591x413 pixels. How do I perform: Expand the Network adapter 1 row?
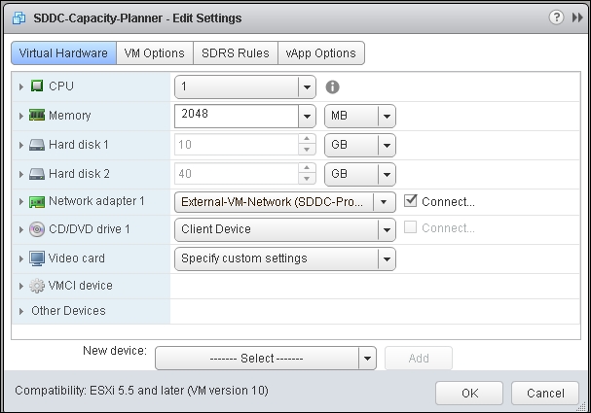point(21,202)
